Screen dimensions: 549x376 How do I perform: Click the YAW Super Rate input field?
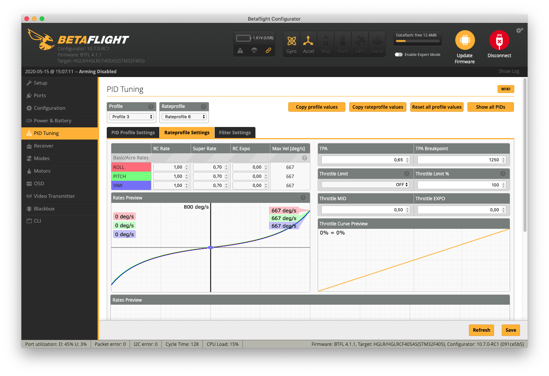click(211, 185)
